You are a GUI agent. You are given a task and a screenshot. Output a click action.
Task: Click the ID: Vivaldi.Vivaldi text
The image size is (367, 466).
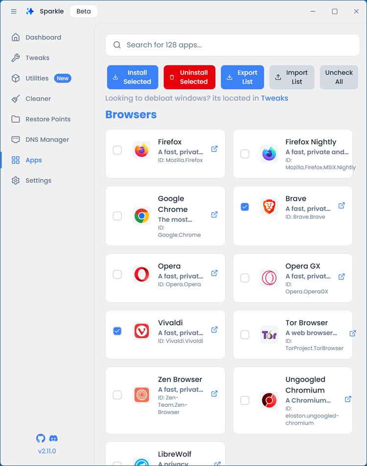181,341
